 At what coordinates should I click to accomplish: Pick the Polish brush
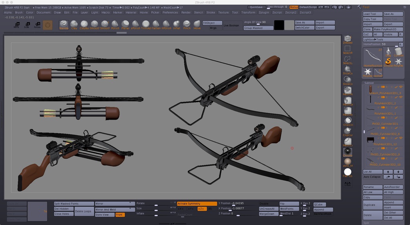(x=115, y=25)
